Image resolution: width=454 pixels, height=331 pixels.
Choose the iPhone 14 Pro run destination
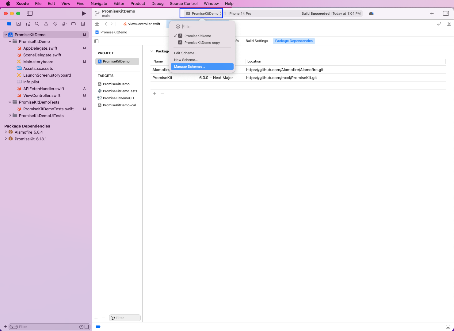(x=237, y=13)
